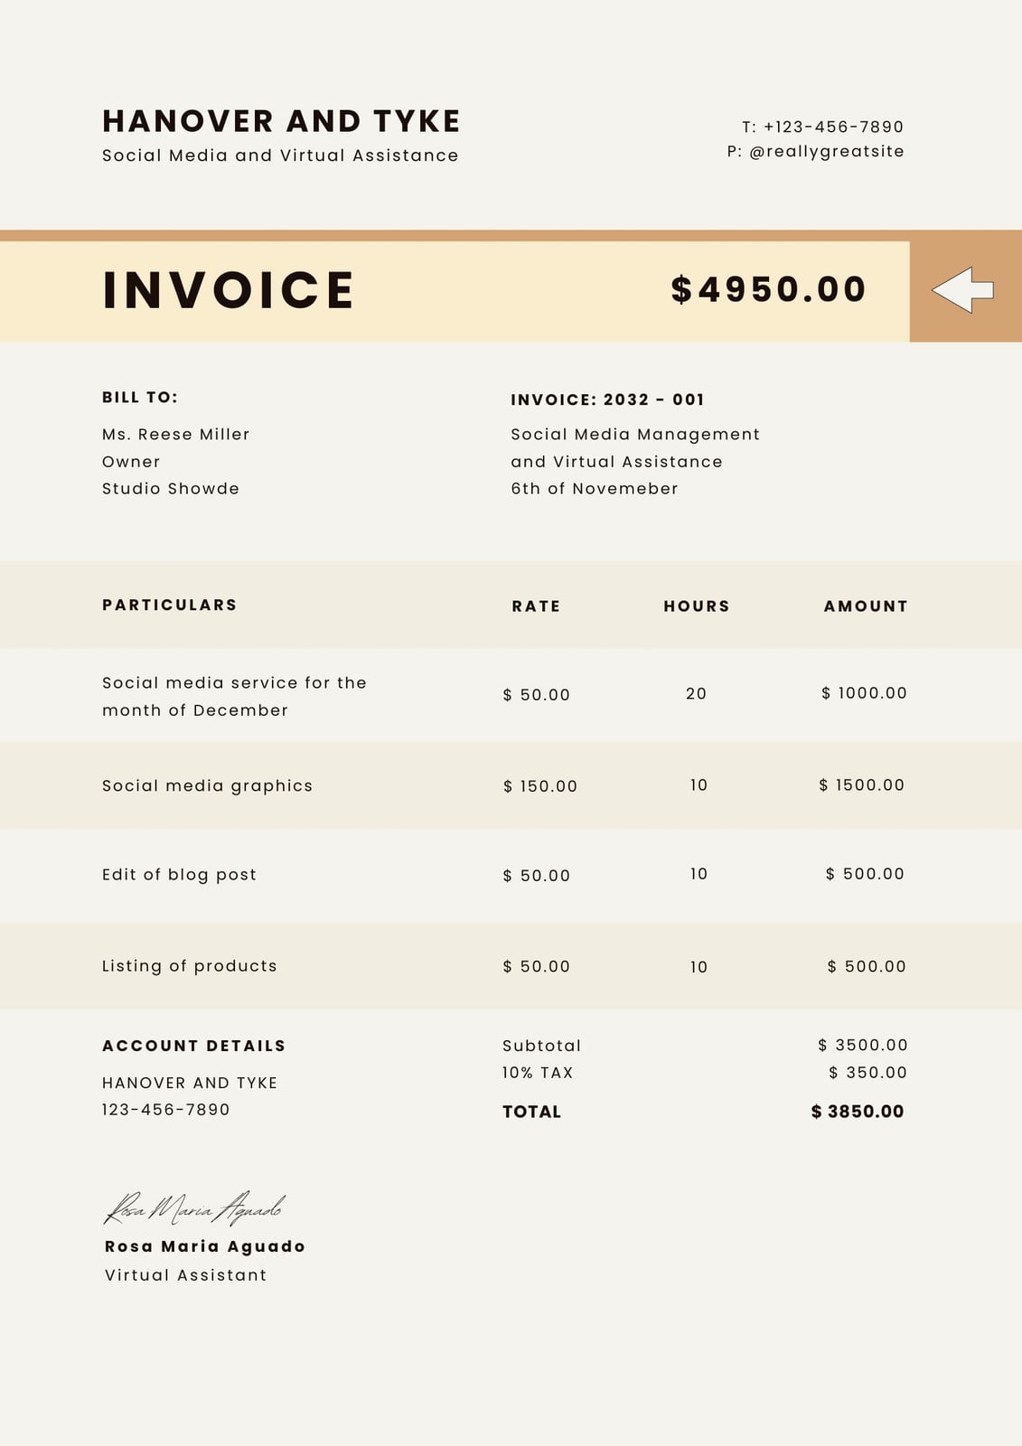
Task: Select the Social media graphics row
Action: point(511,785)
